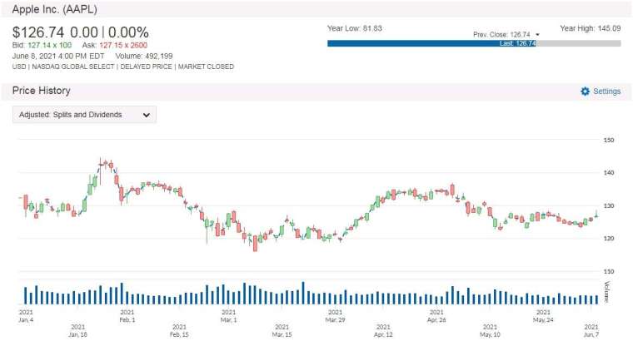633x341 pixels.
Task: Click the 130 price axis label
Action: [x=609, y=206]
